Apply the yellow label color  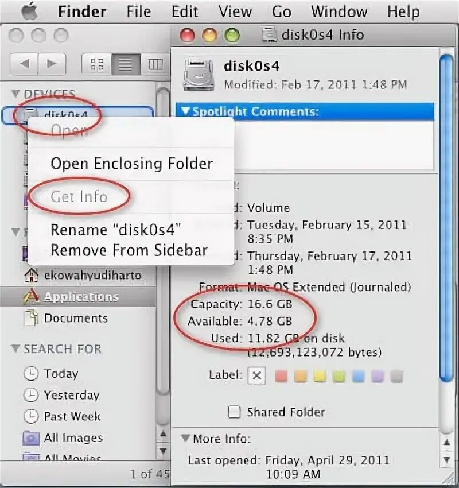click(x=320, y=376)
